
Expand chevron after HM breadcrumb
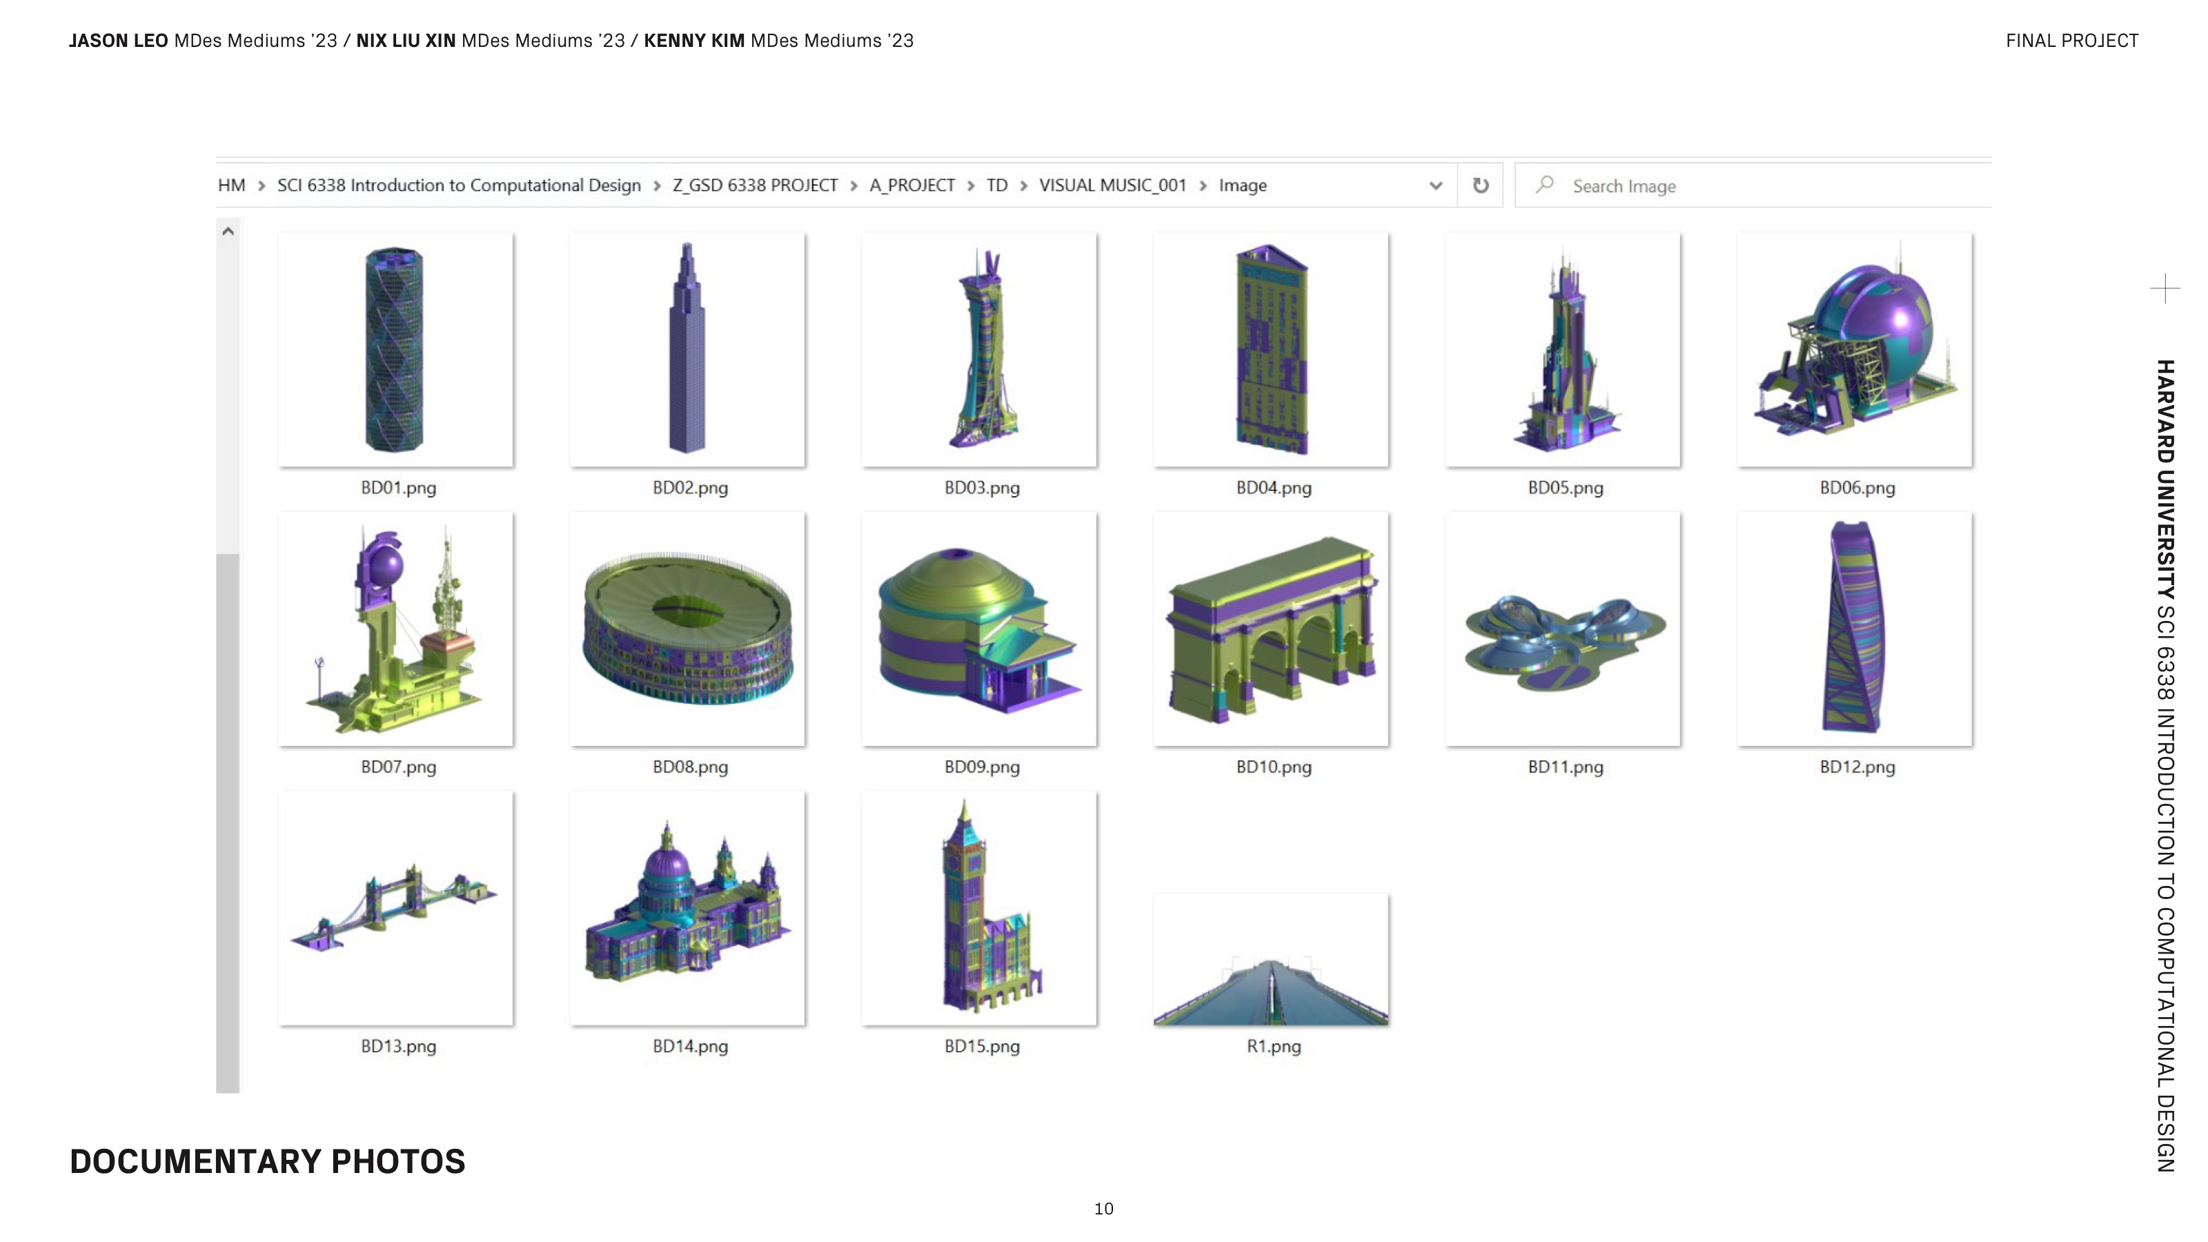262,186
